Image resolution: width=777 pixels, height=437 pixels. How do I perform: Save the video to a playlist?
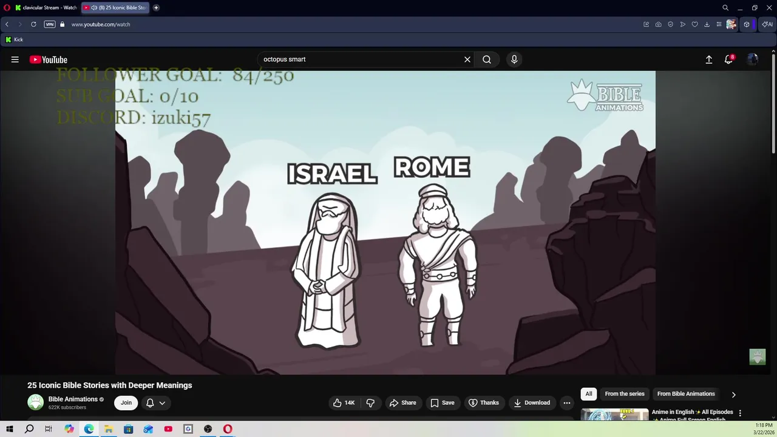(x=443, y=403)
